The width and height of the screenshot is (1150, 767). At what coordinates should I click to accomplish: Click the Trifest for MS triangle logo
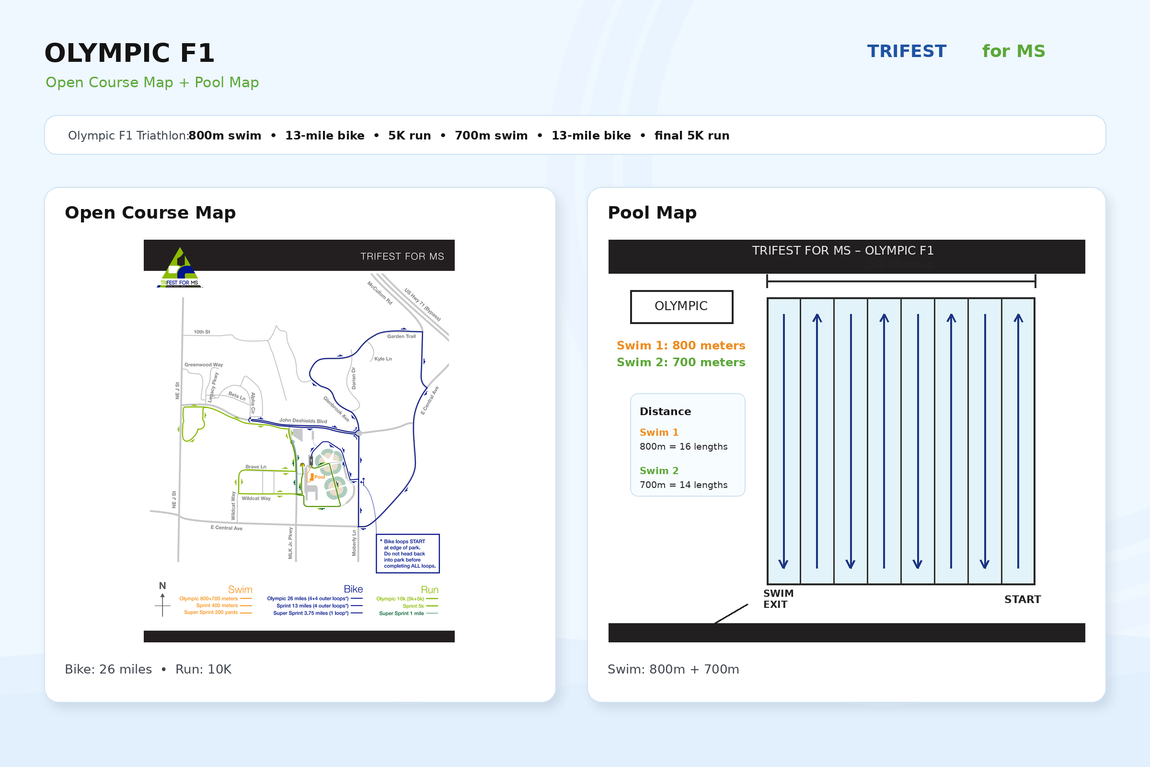179,267
